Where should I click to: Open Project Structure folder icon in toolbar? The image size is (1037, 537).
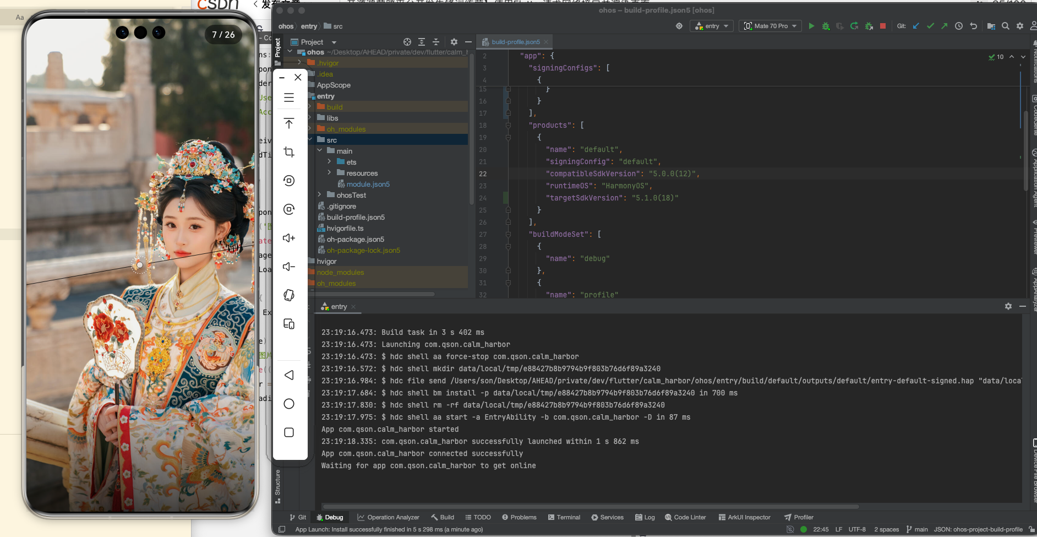(x=991, y=26)
